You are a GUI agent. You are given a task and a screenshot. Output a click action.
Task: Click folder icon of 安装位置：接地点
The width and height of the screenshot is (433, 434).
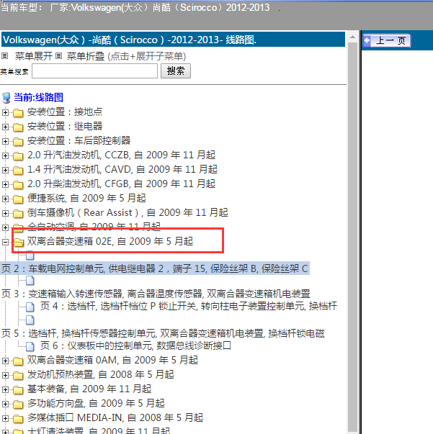tap(18, 113)
